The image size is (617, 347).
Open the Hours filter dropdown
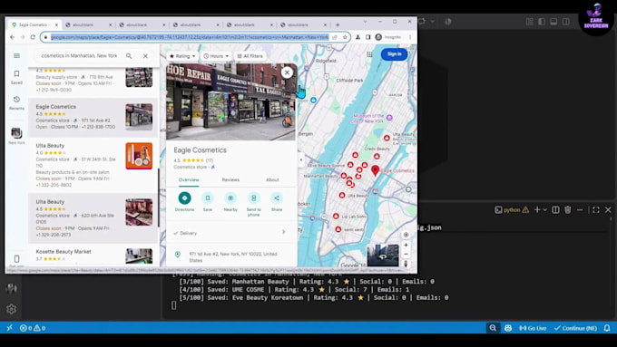coord(216,56)
